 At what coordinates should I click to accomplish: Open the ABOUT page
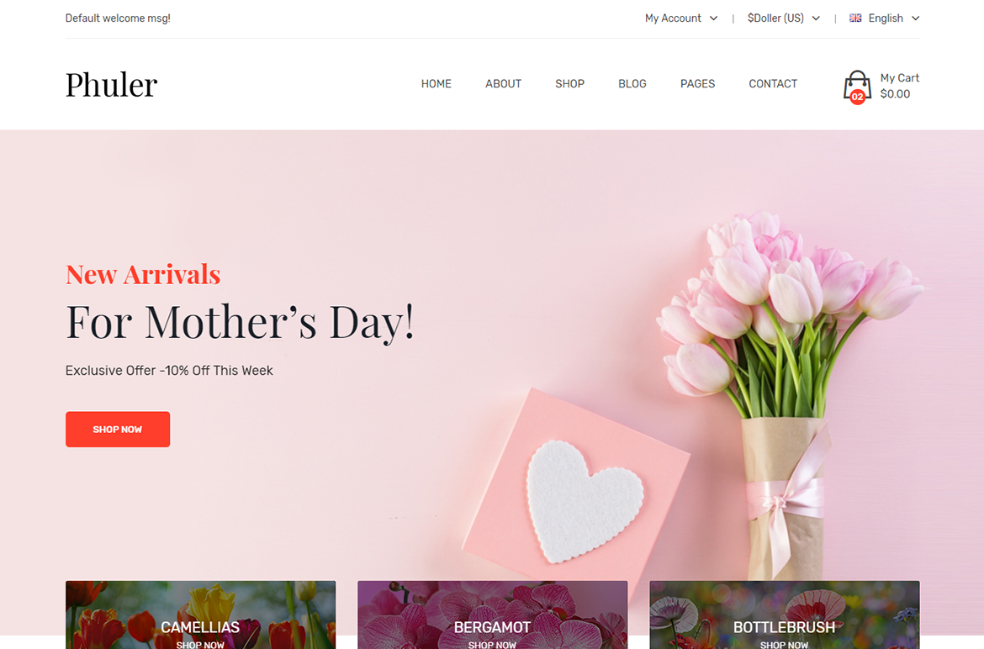(503, 84)
